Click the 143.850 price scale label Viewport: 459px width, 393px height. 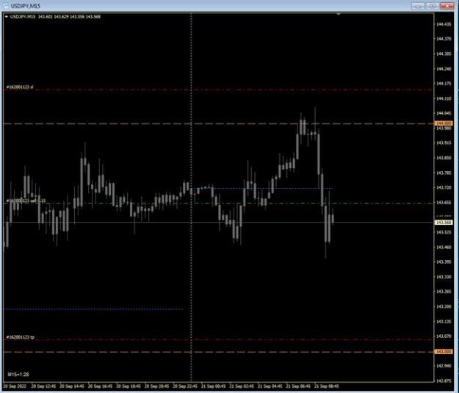[444, 158]
